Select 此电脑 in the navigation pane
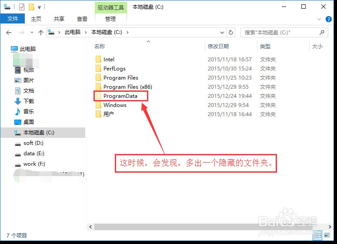Viewport: 337px width, 244px height. click(x=23, y=49)
